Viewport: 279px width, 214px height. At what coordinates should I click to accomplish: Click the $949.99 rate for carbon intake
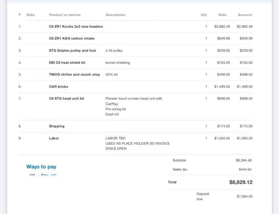click(223, 38)
